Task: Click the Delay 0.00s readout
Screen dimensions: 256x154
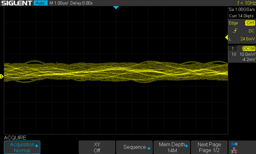Action: (x=82, y=3)
